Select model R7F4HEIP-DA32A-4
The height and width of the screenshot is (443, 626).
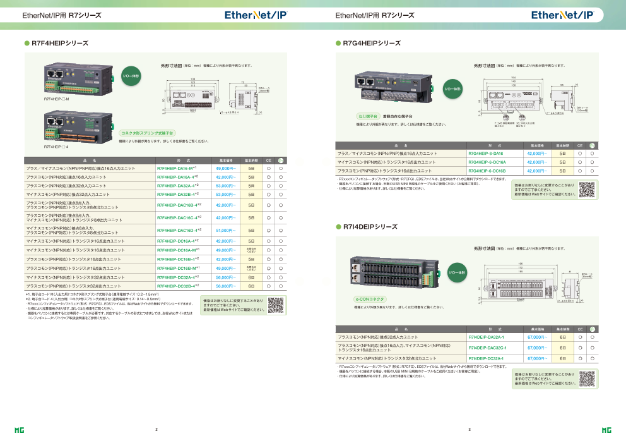[x=178, y=186]
